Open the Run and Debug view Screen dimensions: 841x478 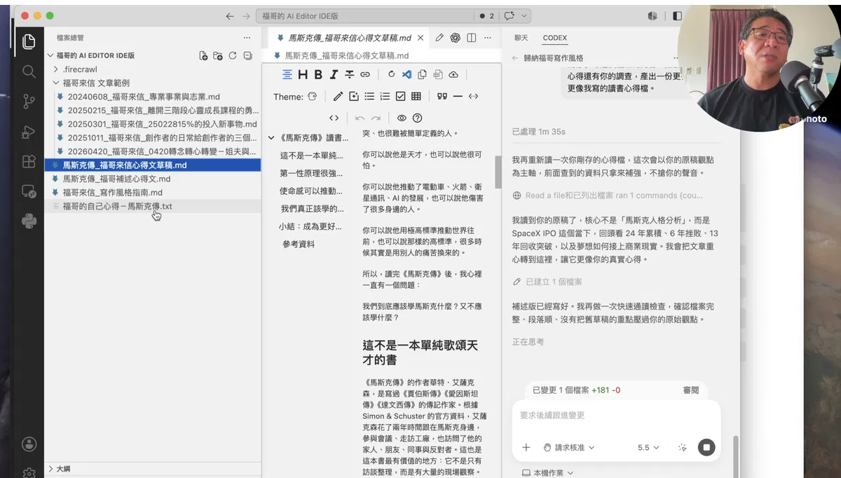click(x=29, y=132)
